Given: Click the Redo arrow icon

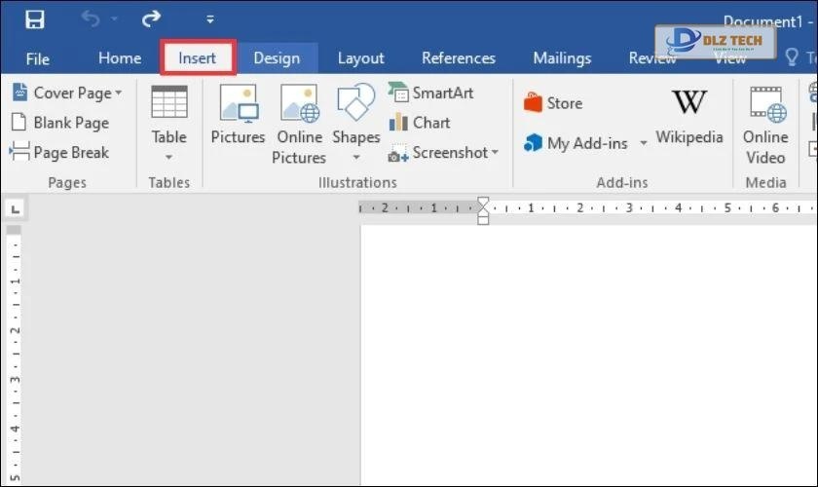Looking at the screenshot, I should click(152, 19).
